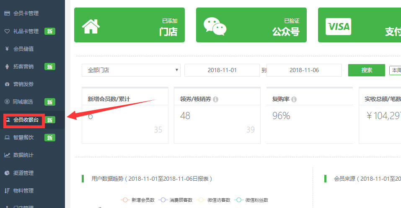Click the 35 cumulative member count

pyautogui.click(x=158, y=130)
